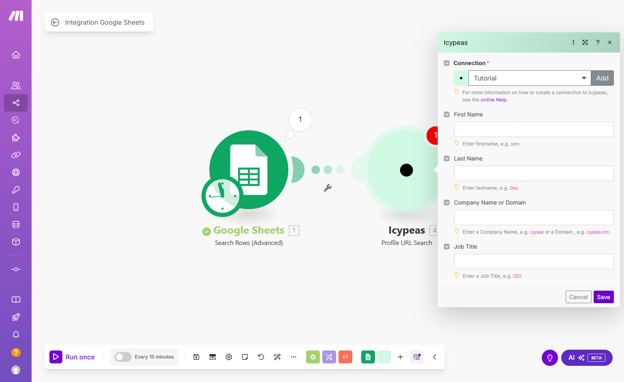The width and height of the screenshot is (624, 382).
Task: Click the First Name input field
Action: pyautogui.click(x=534, y=129)
